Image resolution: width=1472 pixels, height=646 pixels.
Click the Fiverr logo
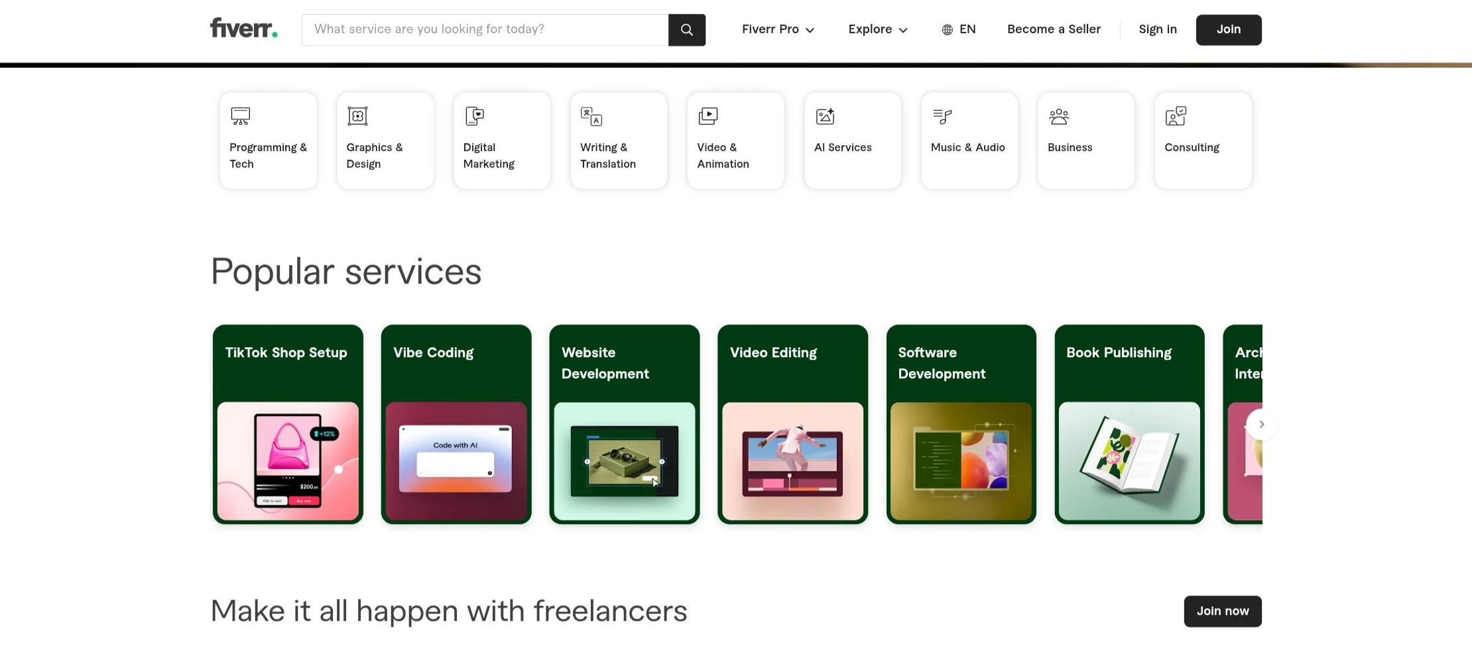click(243, 28)
